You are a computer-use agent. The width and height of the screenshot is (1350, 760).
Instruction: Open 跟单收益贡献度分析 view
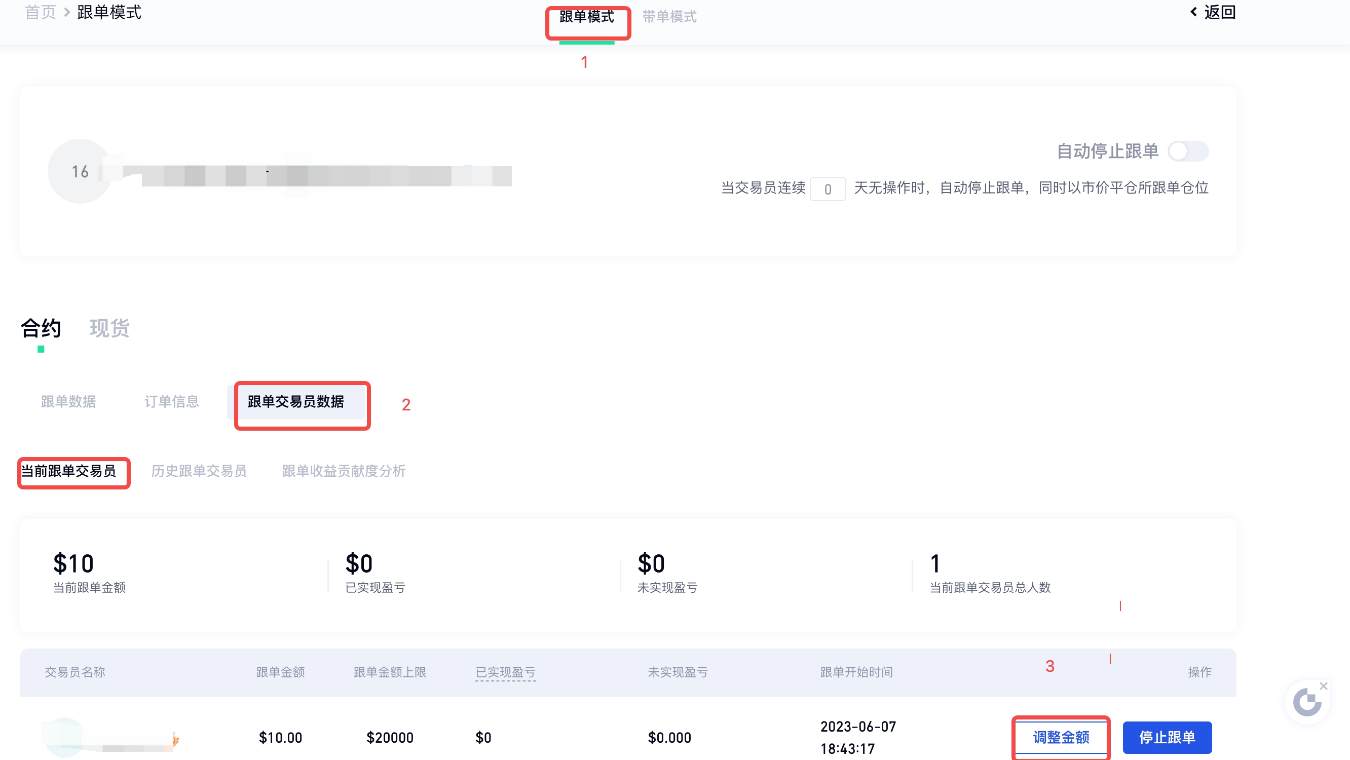(344, 471)
